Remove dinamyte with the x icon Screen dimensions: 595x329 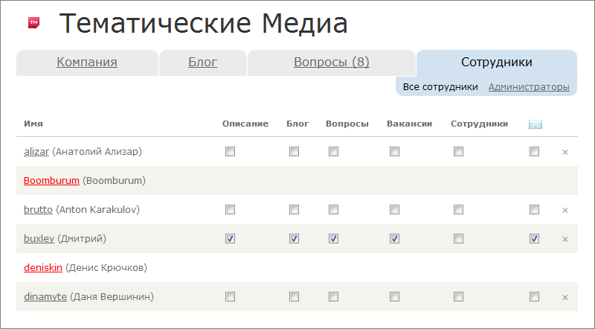[x=565, y=298]
